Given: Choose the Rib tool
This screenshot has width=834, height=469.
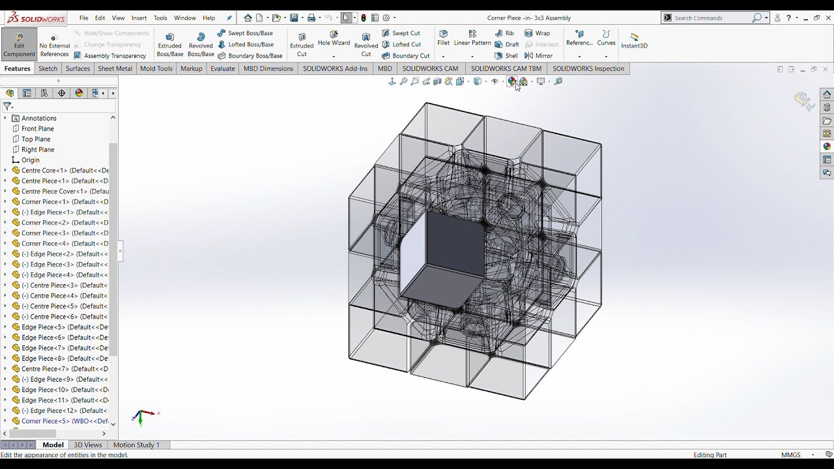Looking at the screenshot, I should point(504,33).
